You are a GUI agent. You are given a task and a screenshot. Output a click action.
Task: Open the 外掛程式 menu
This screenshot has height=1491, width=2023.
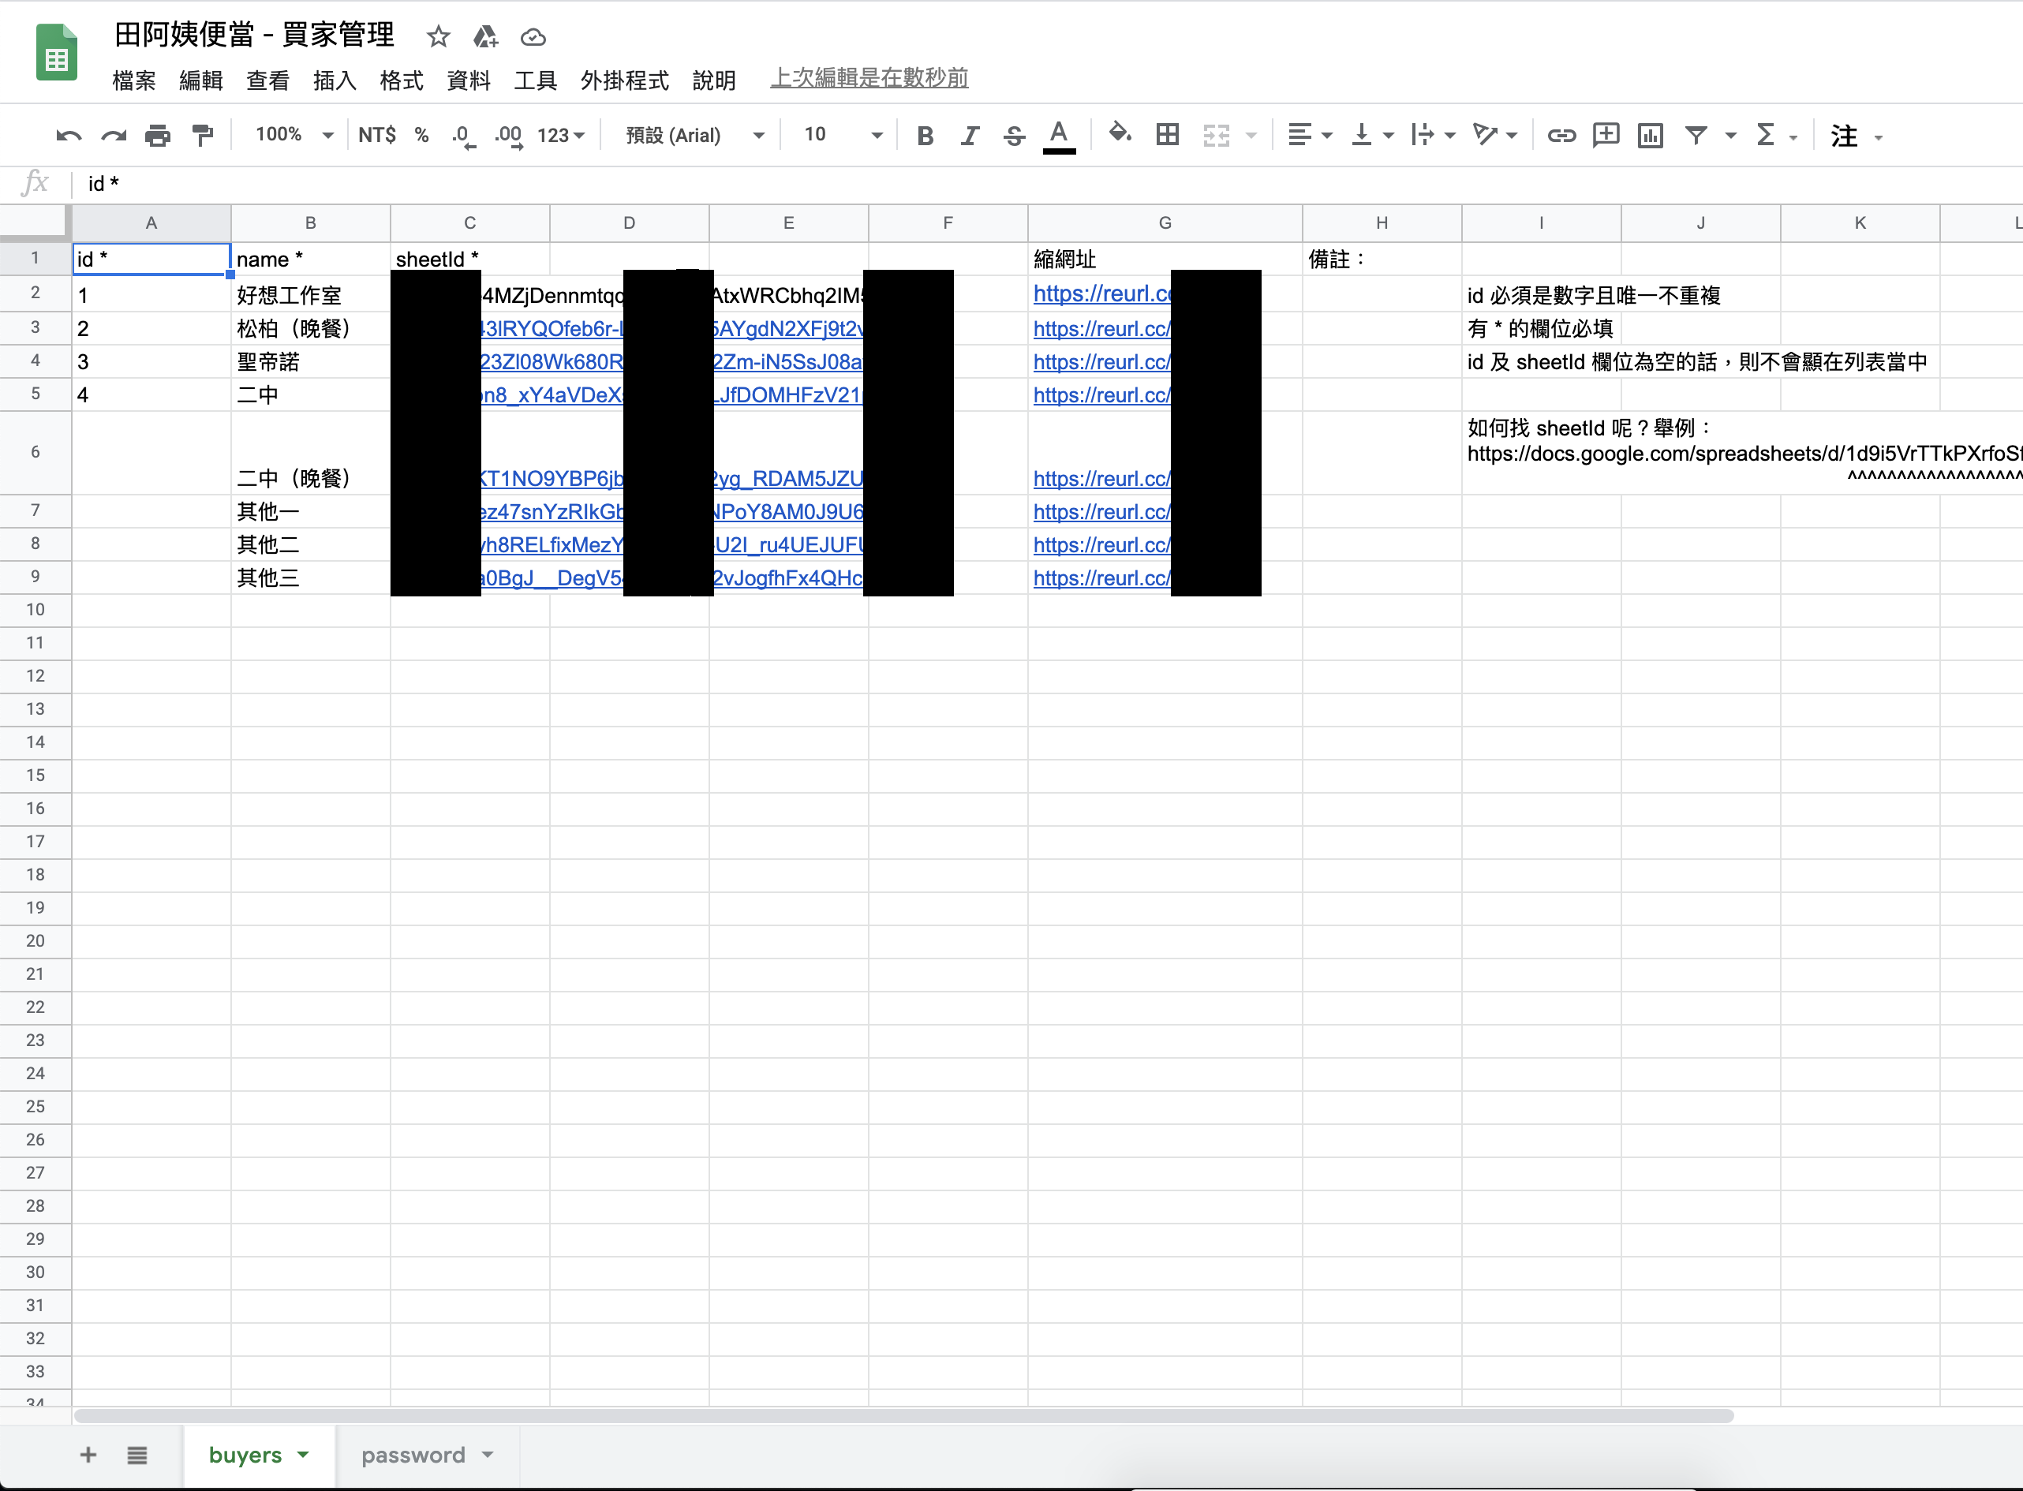625,80
